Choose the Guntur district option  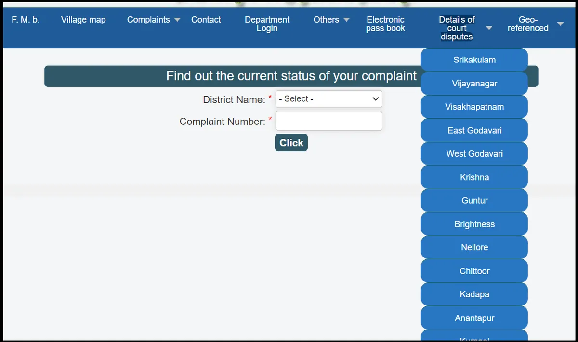(x=474, y=201)
